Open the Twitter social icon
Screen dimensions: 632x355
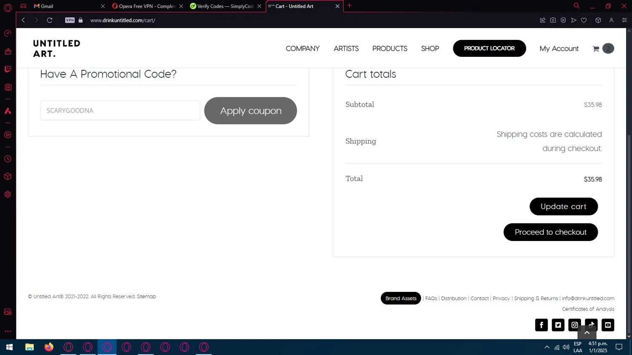(x=558, y=325)
